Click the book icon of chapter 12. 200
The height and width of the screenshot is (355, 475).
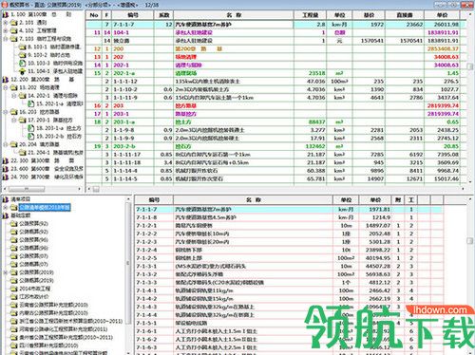pyautogui.click(x=6, y=80)
